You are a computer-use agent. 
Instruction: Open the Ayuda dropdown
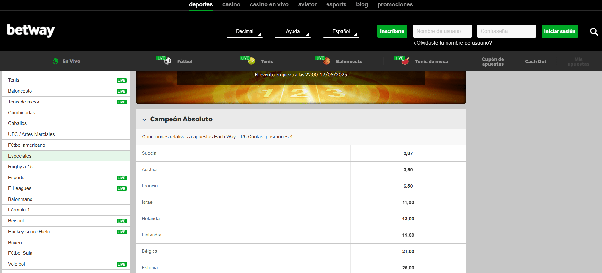pos(293,31)
